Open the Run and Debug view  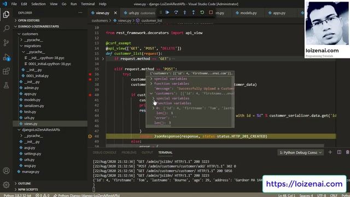[6, 57]
